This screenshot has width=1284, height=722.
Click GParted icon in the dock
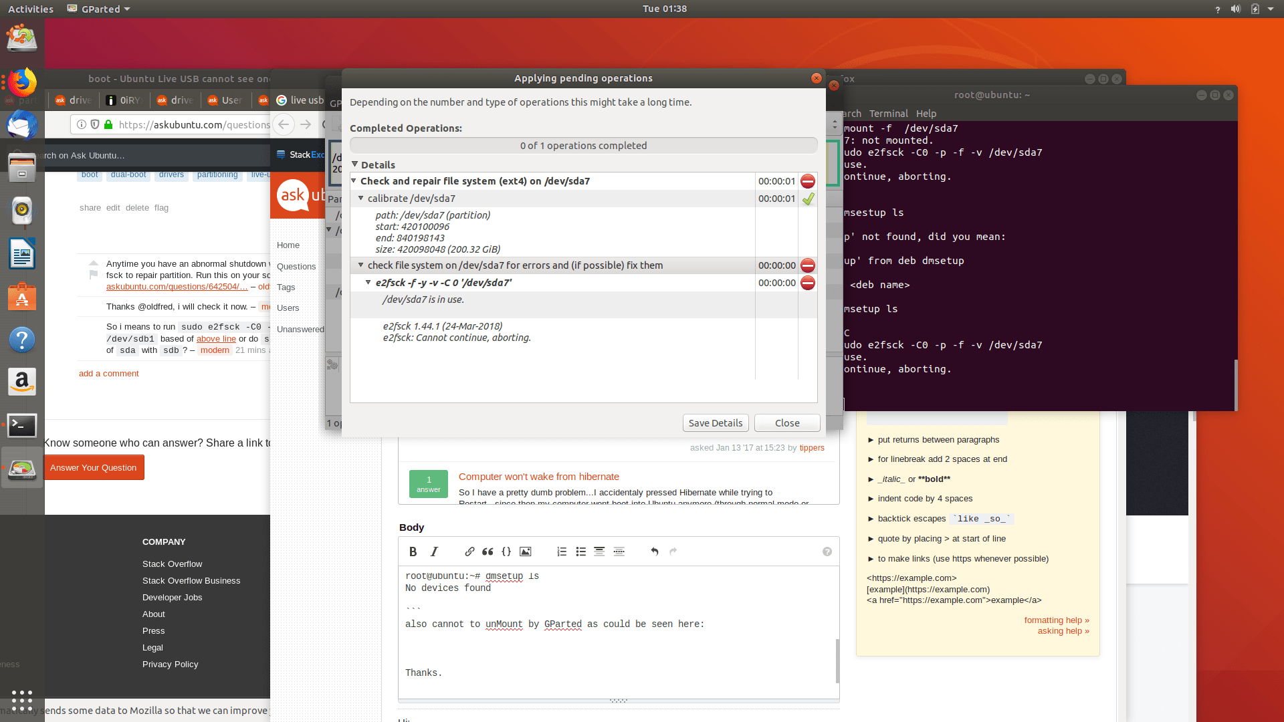(22, 469)
